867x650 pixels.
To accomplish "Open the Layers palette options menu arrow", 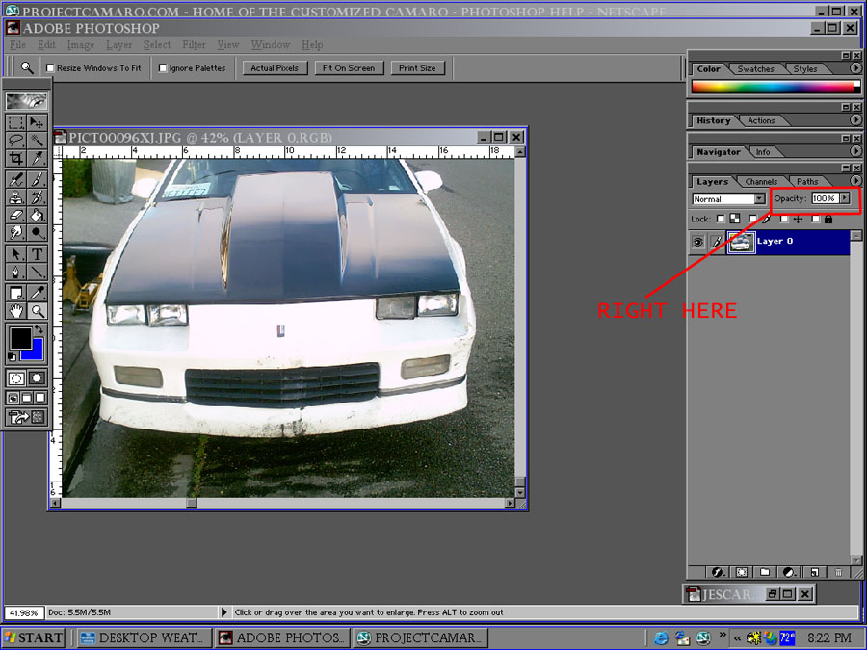I will [x=855, y=180].
